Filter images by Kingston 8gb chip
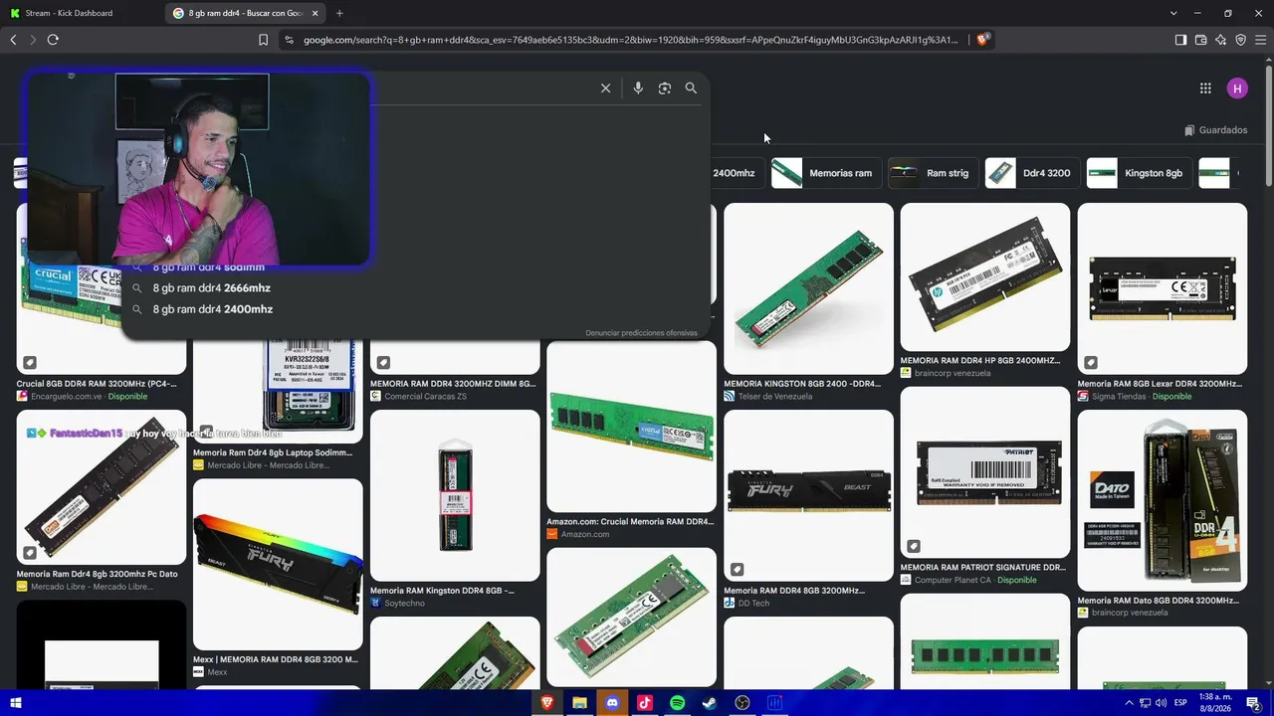 click(x=1139, y=173)
